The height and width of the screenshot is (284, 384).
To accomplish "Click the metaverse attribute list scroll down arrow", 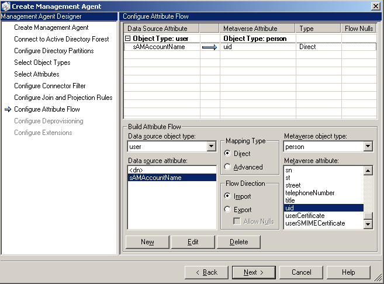I will [x=368, y=224].
